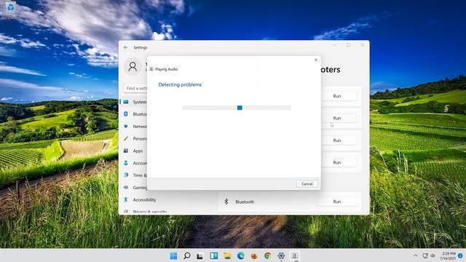This screenshot has height=262, width=466.
Task: Click the Bluetooth troubleshooter row icon
Action: [226, 202]
